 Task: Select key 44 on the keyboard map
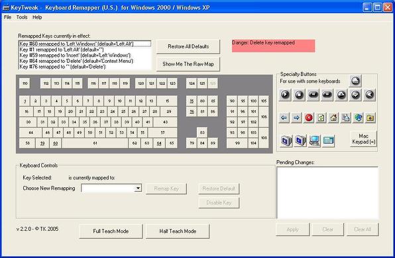click(30, 132)
